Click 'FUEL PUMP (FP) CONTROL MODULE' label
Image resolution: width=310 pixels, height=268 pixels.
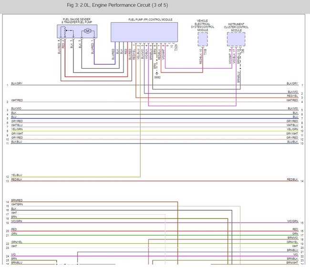[150, 20]
